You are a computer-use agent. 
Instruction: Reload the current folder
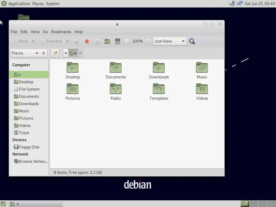97,41
